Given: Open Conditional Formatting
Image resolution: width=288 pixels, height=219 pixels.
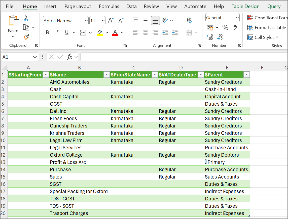Looking at the screenshot, I should (267, 18).
